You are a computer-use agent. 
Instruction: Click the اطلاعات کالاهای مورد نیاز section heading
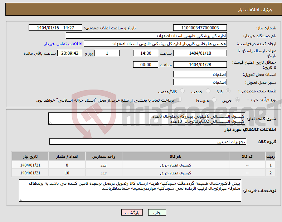(250, 130)
